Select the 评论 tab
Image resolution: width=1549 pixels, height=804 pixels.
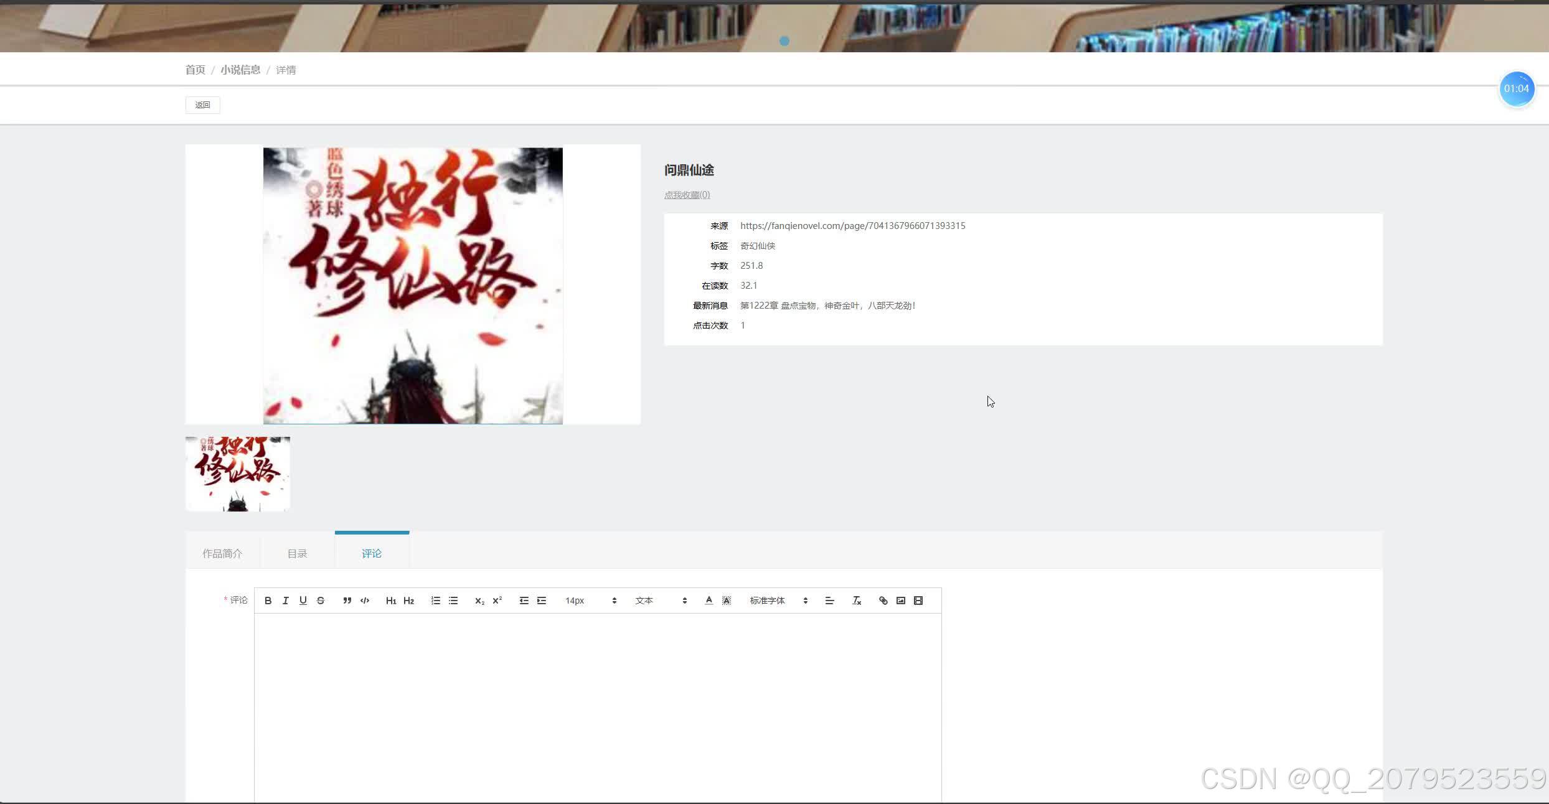click(372, 553)
